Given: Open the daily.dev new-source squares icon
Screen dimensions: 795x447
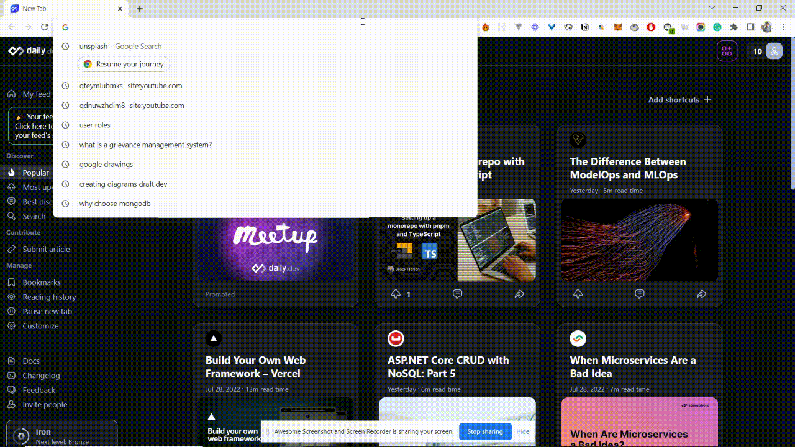Looking at the screenshot, I should coord(727,52).
